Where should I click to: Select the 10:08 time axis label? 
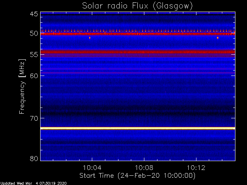coord(144,168)
